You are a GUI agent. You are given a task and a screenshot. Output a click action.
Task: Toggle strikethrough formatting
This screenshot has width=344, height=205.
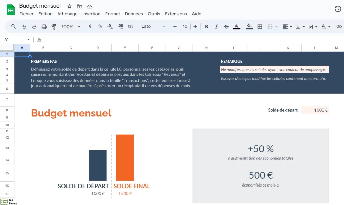pyautogui.click(x=226, y=26)
